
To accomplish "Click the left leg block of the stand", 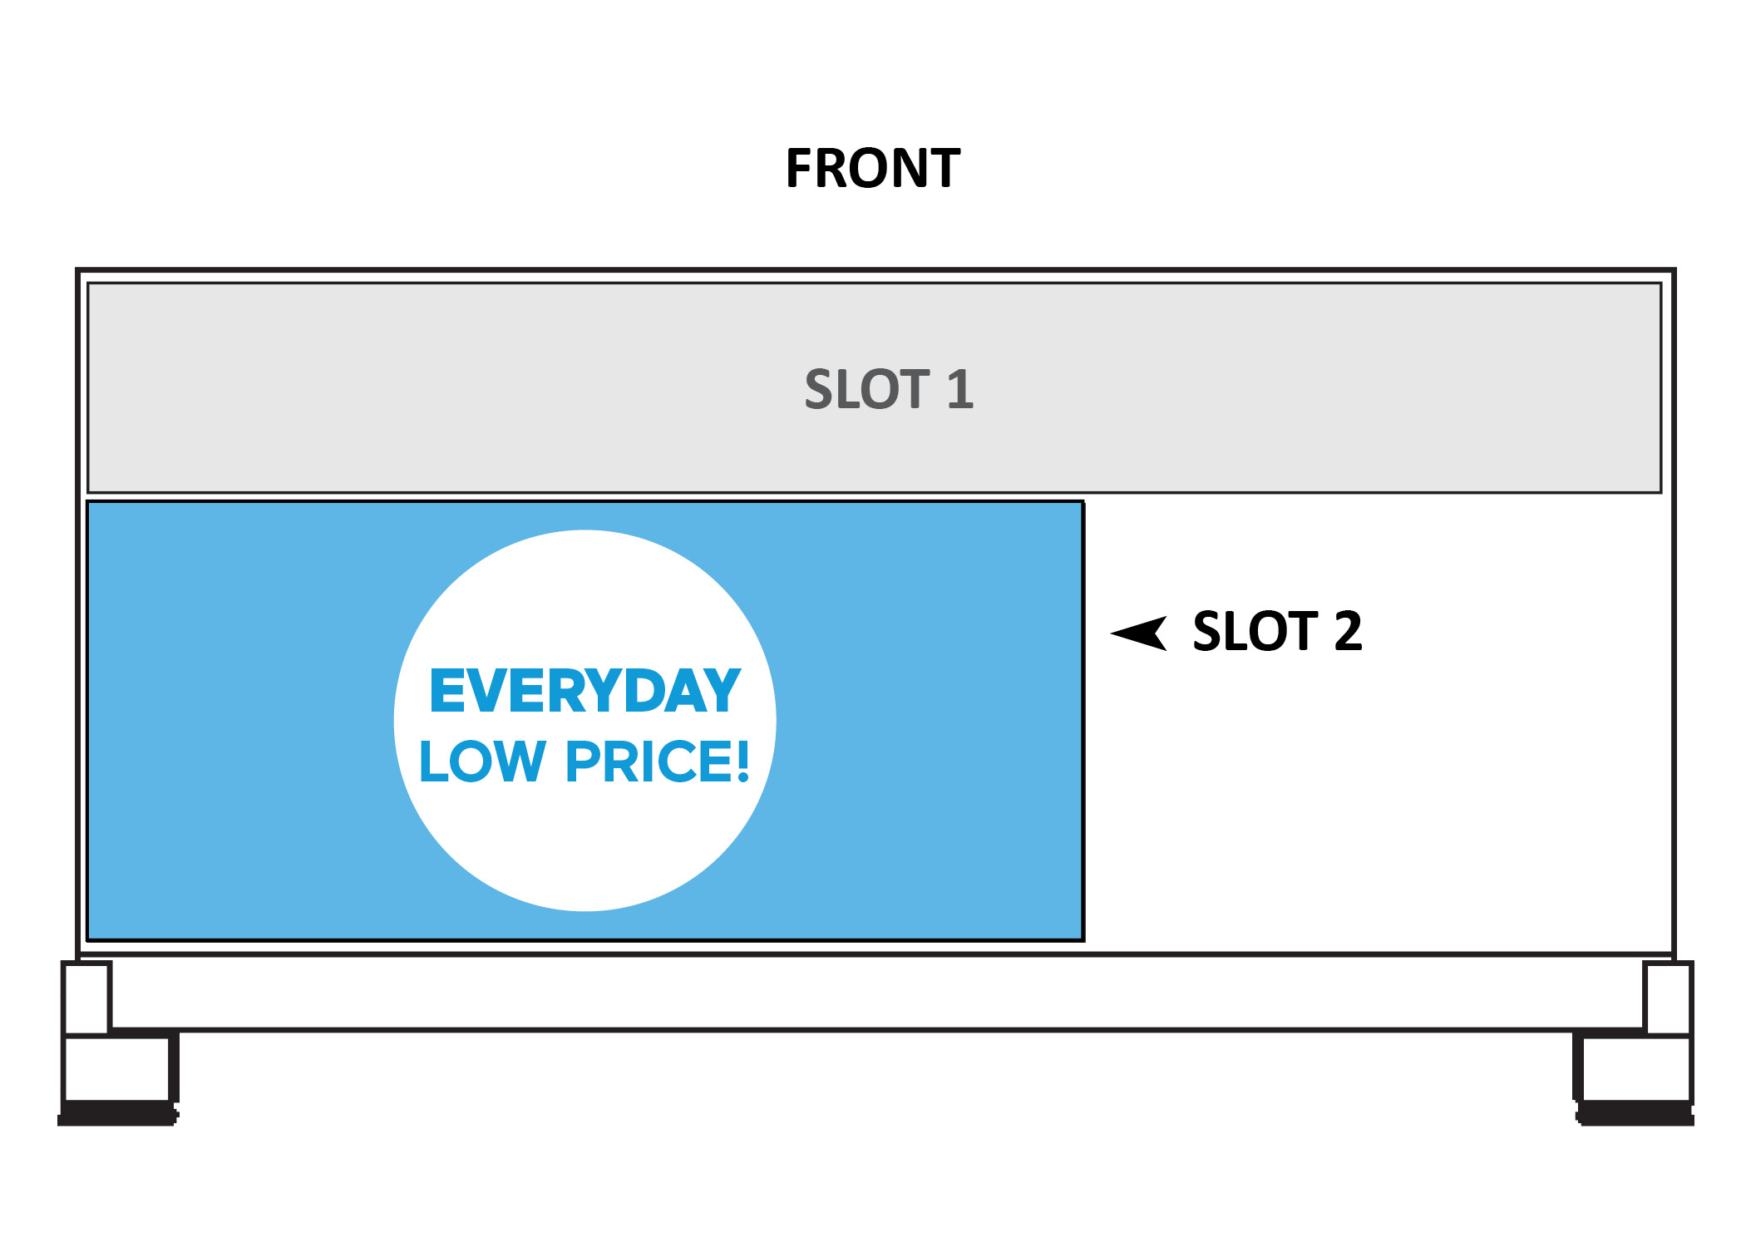I will [x=117, y=1068].
